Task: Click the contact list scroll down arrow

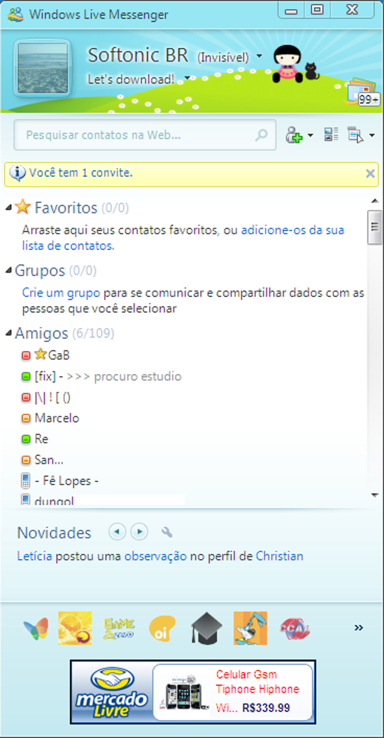Action: pos(374,495)
